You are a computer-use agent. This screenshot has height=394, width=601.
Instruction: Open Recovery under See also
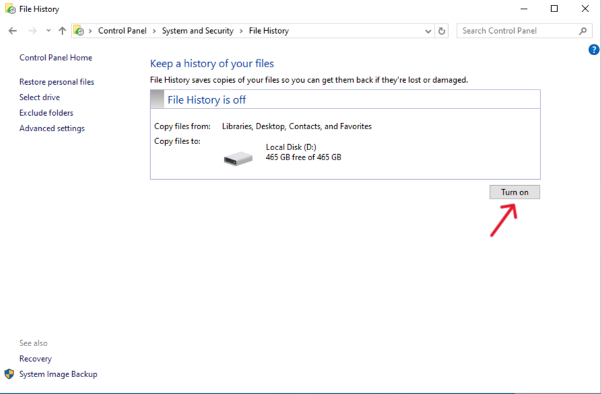click(35, 358)
